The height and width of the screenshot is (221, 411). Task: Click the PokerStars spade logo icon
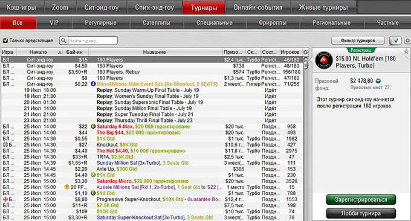324,60
